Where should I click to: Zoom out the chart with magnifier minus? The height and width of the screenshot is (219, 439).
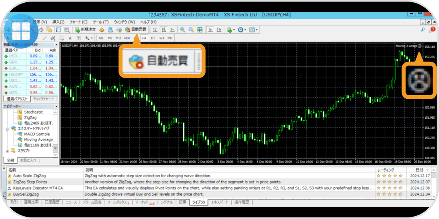point(191,29)
